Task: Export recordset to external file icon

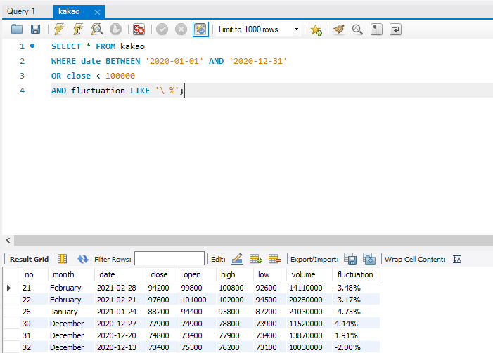Action: click(x=350, y=259)
